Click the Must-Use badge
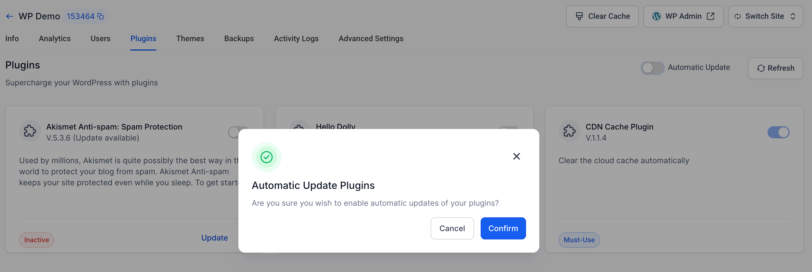The image size is (812, 272). 579,240
